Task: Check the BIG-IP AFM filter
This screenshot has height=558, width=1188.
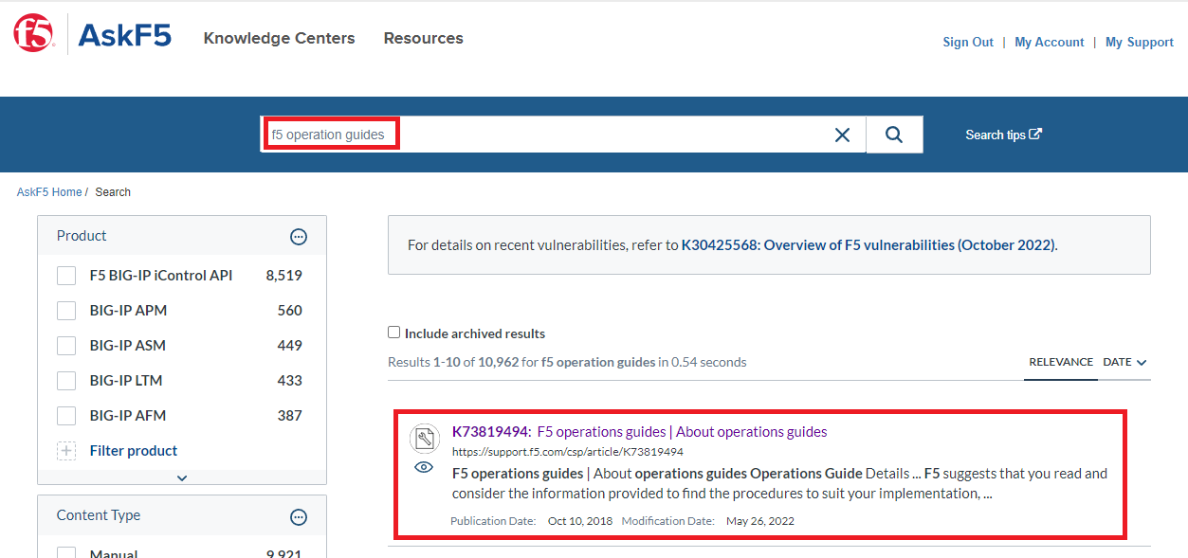Action: coord(66,416)
